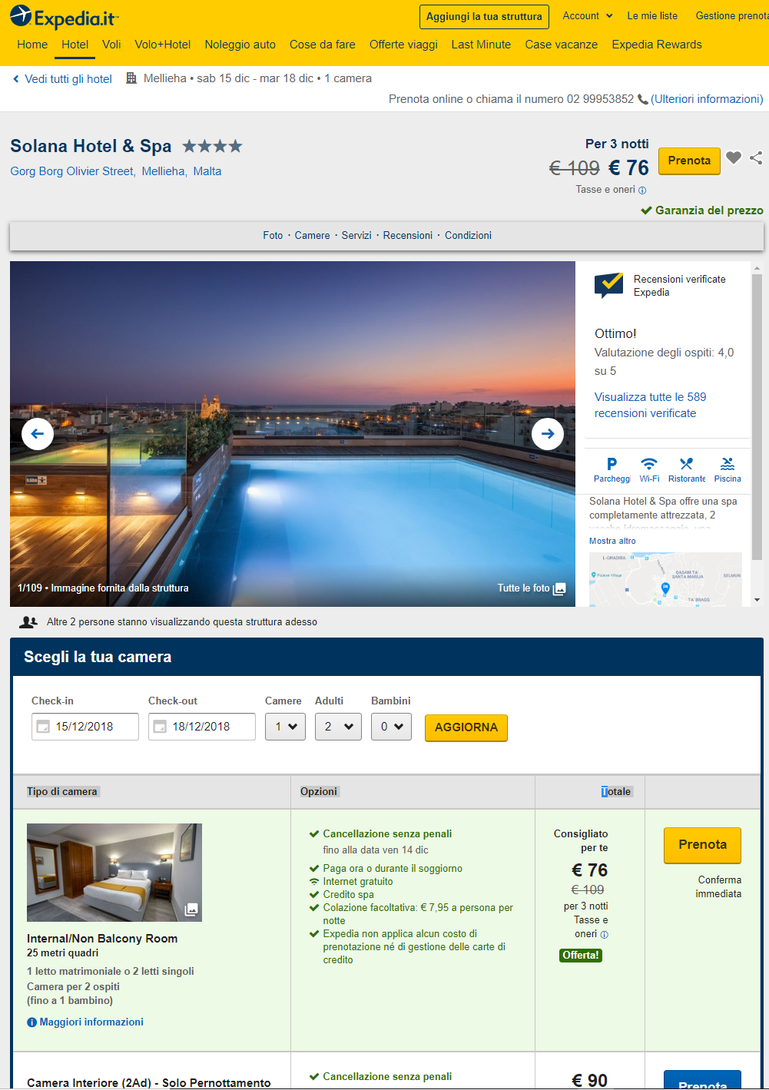Click the Ristorante amenity icon

(686, 463)
